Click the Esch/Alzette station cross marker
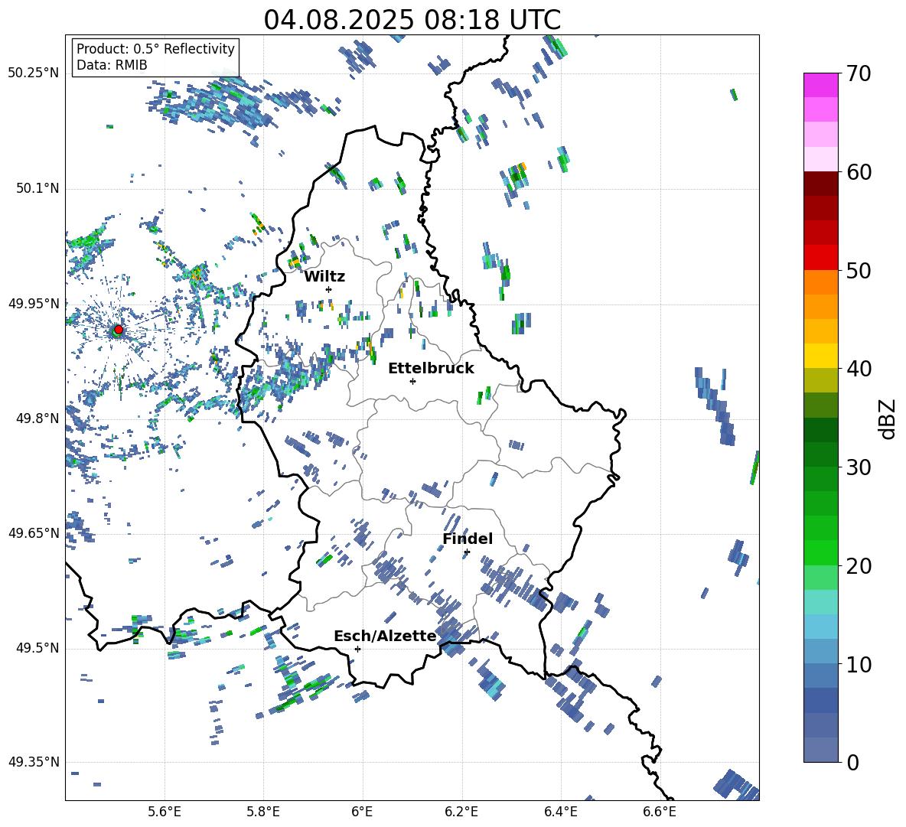 (357, 649)
